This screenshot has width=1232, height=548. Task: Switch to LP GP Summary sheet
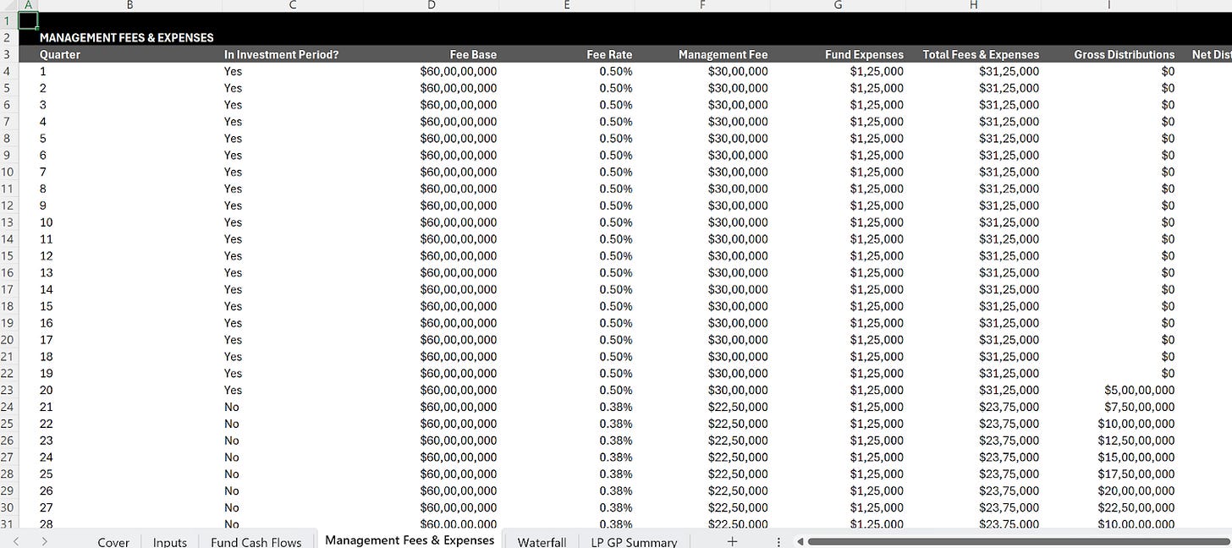(x=634, y=541)
